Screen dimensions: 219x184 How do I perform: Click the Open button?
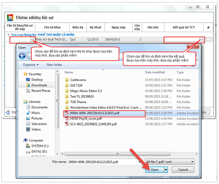(155, 170)
